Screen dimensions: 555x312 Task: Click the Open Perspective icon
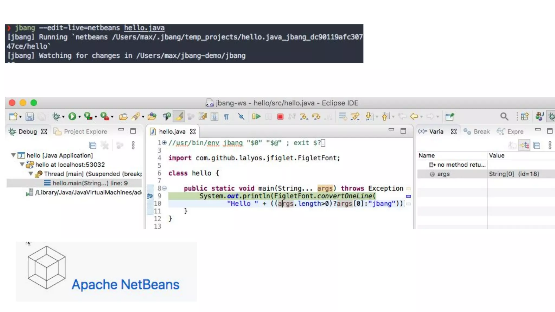524,117
